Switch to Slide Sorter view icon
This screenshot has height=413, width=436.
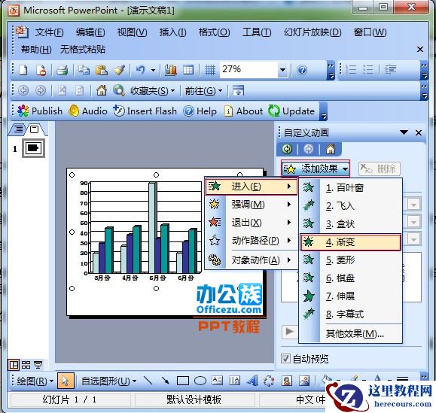point(26,365)
